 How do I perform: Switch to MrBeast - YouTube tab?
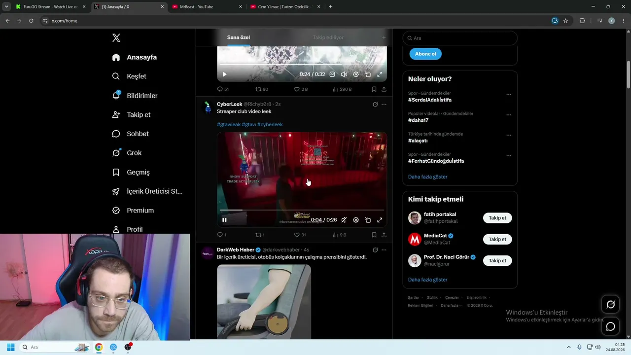click(207, 7)
